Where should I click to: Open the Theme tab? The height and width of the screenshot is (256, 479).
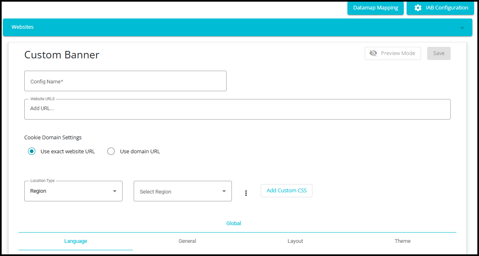pyautogui.click(x=403, y=241)
